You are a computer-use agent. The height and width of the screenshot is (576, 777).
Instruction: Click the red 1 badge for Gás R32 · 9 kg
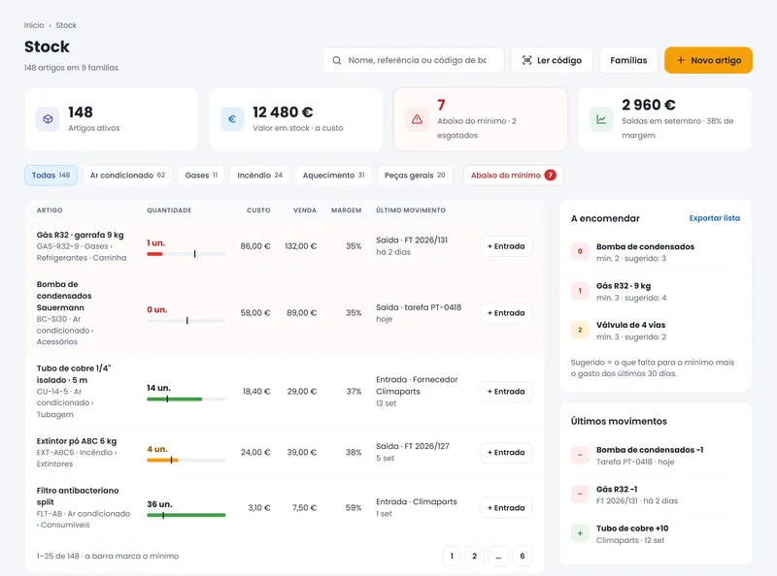click(580, 291)
